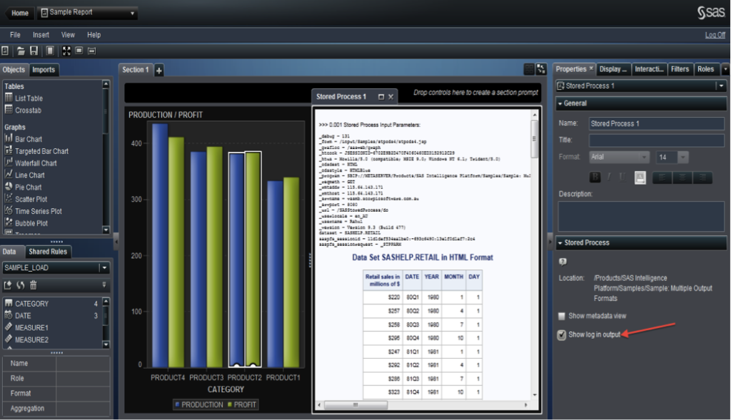Open a report with the folder icon
Screen dimensions: 731x420
[x=21, y=51]
